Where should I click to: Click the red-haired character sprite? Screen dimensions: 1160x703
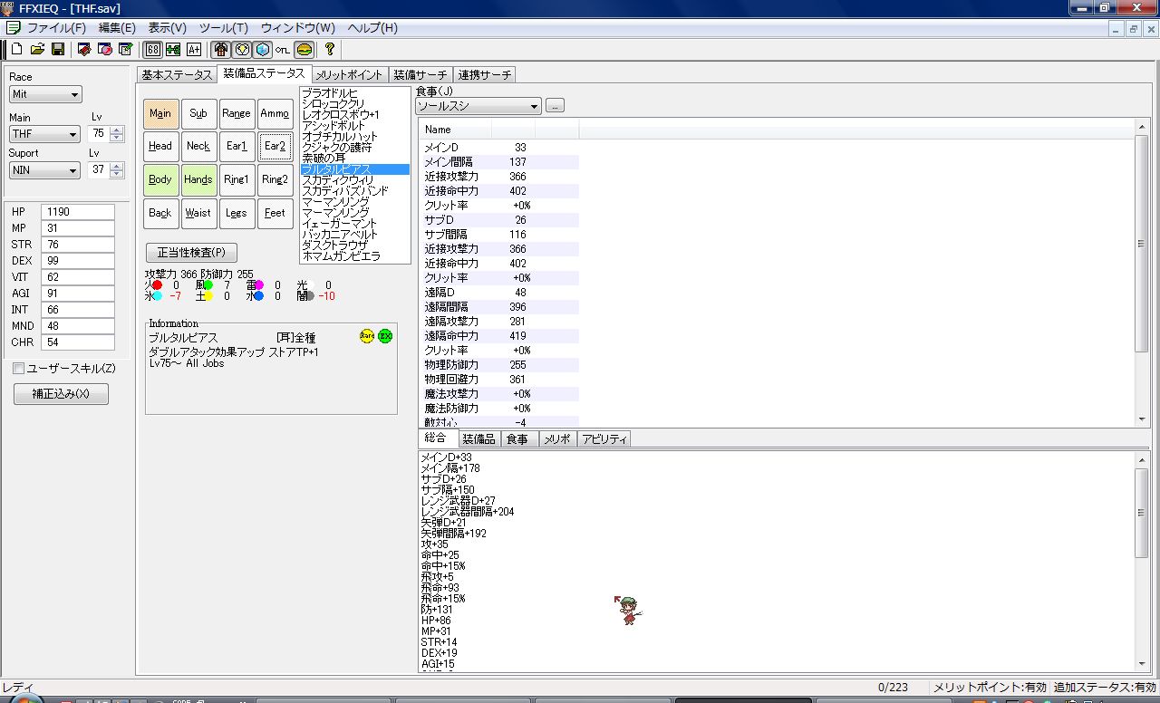627,611
